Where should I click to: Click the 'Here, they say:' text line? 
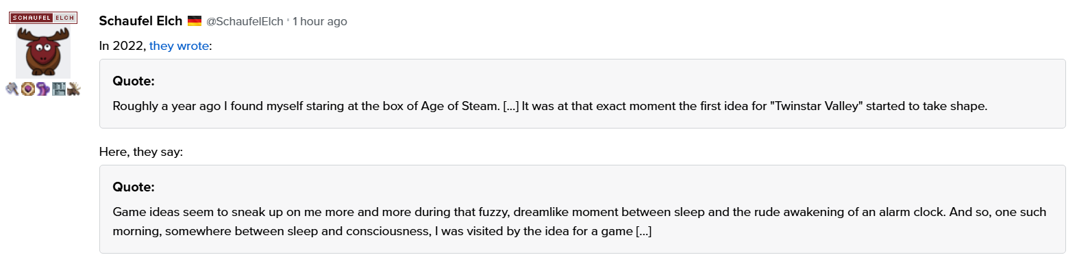(x=140, y=152)
